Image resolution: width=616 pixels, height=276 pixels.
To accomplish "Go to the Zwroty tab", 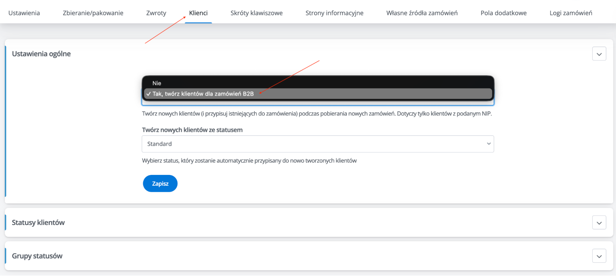I will 156,13.
